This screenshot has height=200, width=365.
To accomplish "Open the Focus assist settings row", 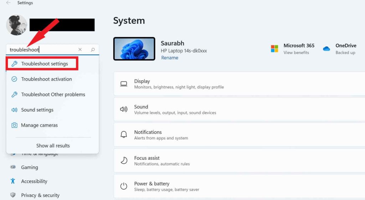I will (239, 160).
